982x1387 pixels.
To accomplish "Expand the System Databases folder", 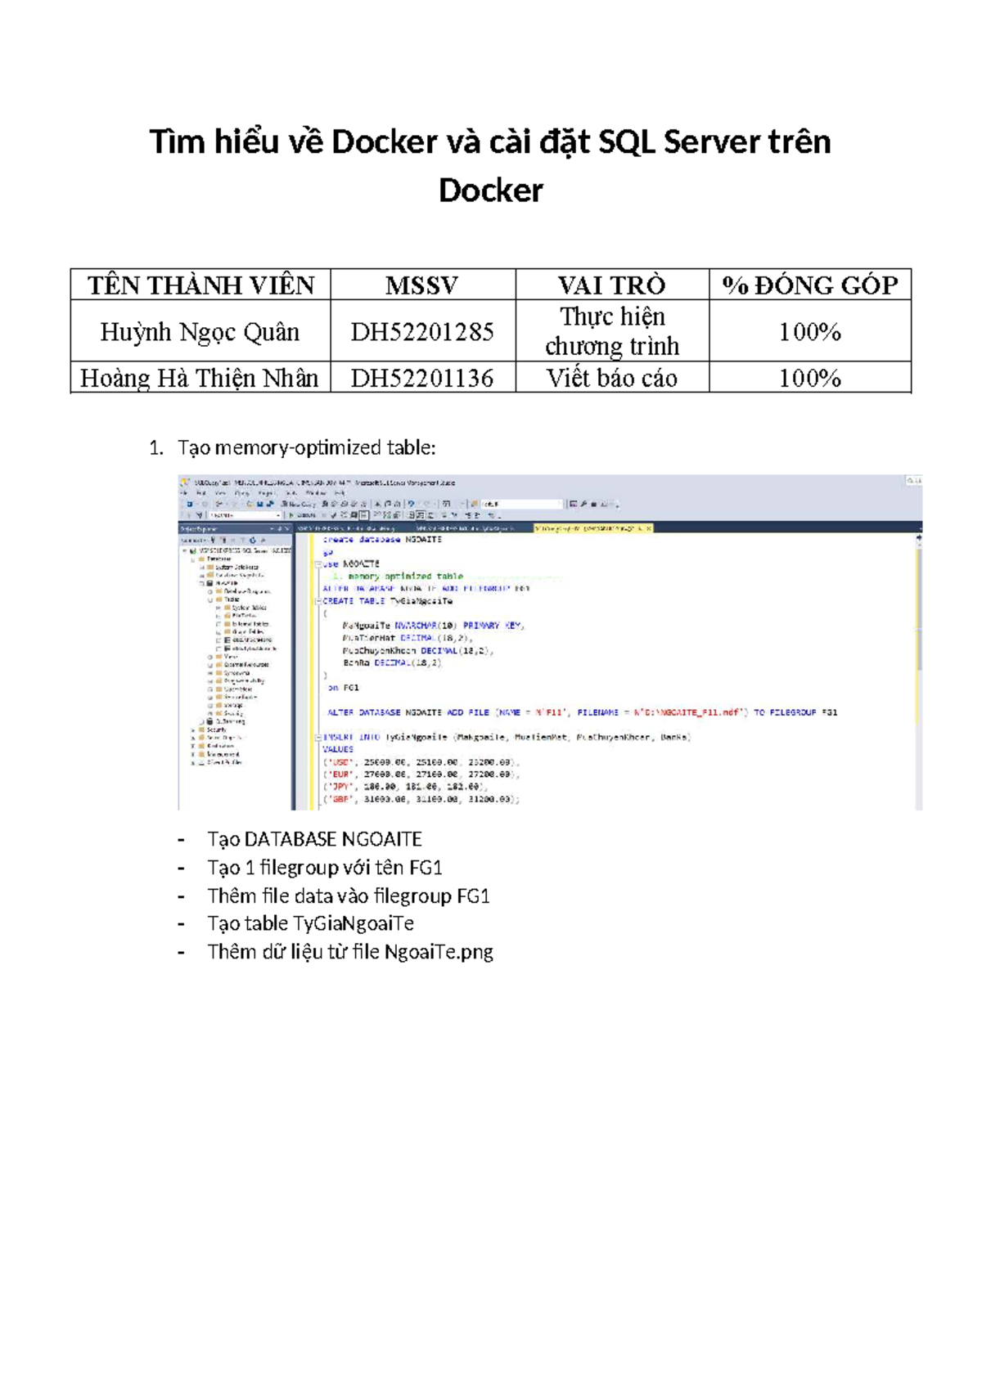I will [x=202, y=568].
